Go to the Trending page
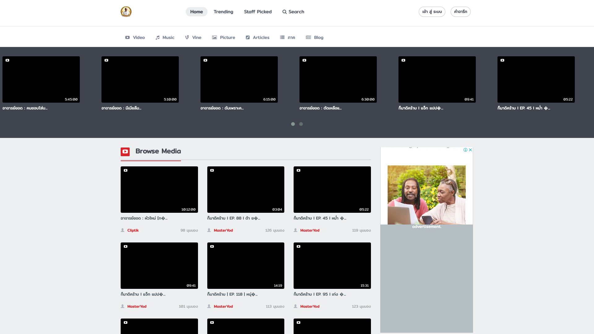This screenshot has height=334, width=594. (x=223, y=12)
